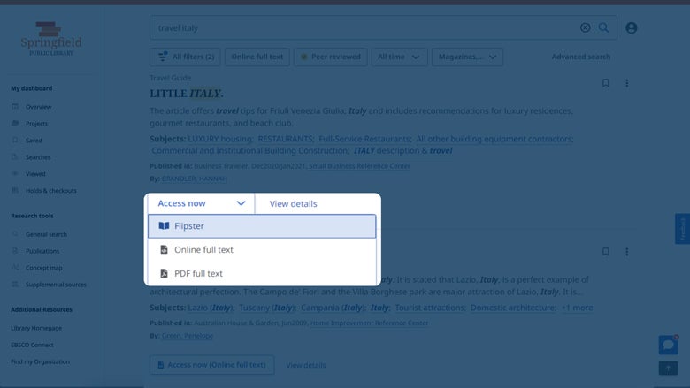
Task: Click subject Domestic architecture
Action: click(513, 308)
